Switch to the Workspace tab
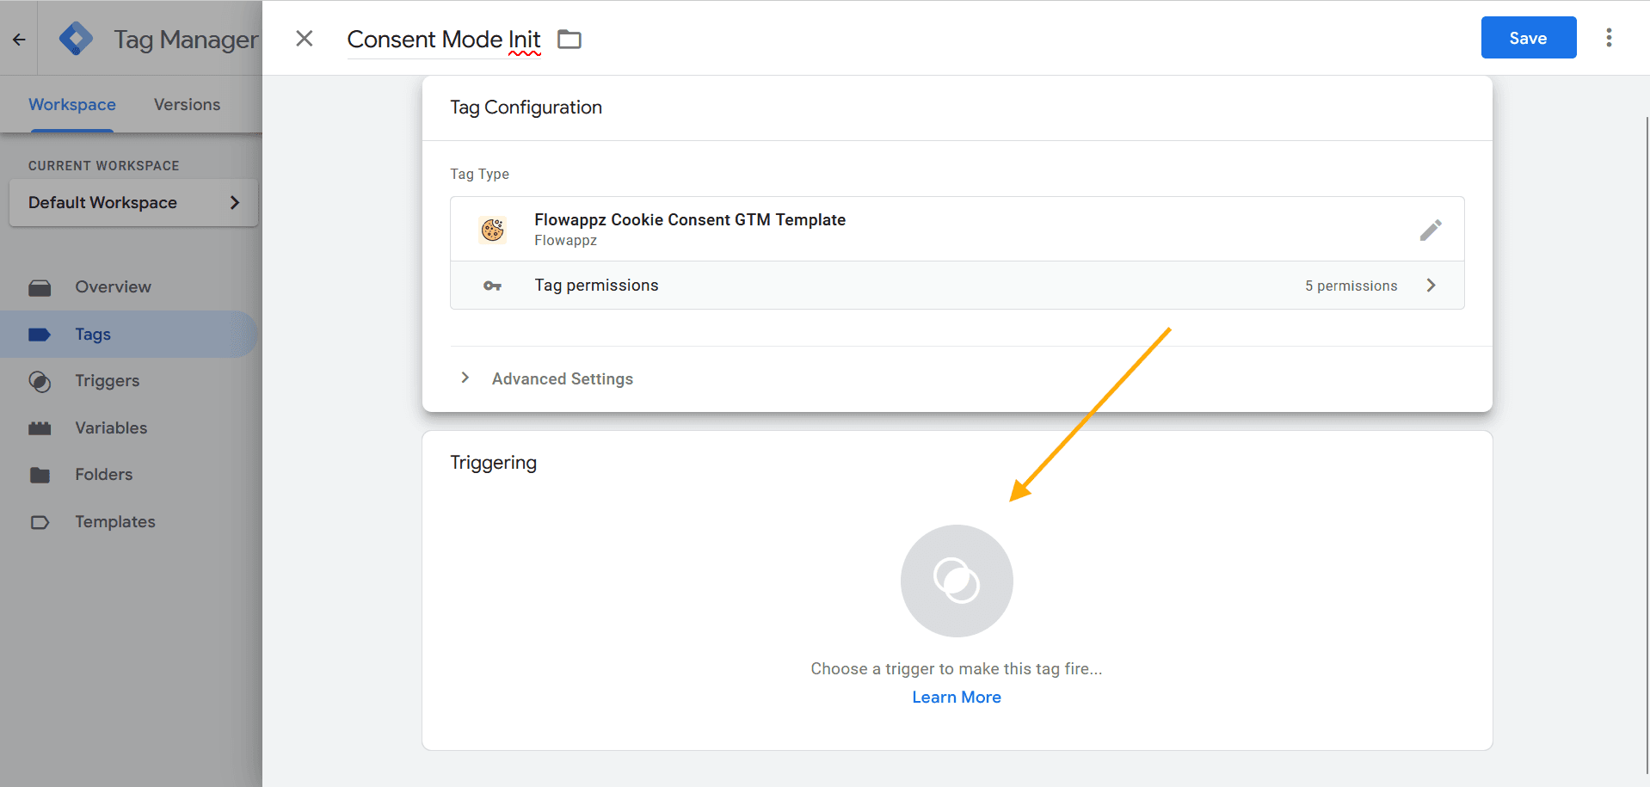1650x787 pixels. coord(72,104)
